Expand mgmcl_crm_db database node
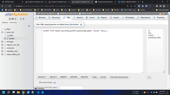The image size is (170, 95). coord(2,45)
